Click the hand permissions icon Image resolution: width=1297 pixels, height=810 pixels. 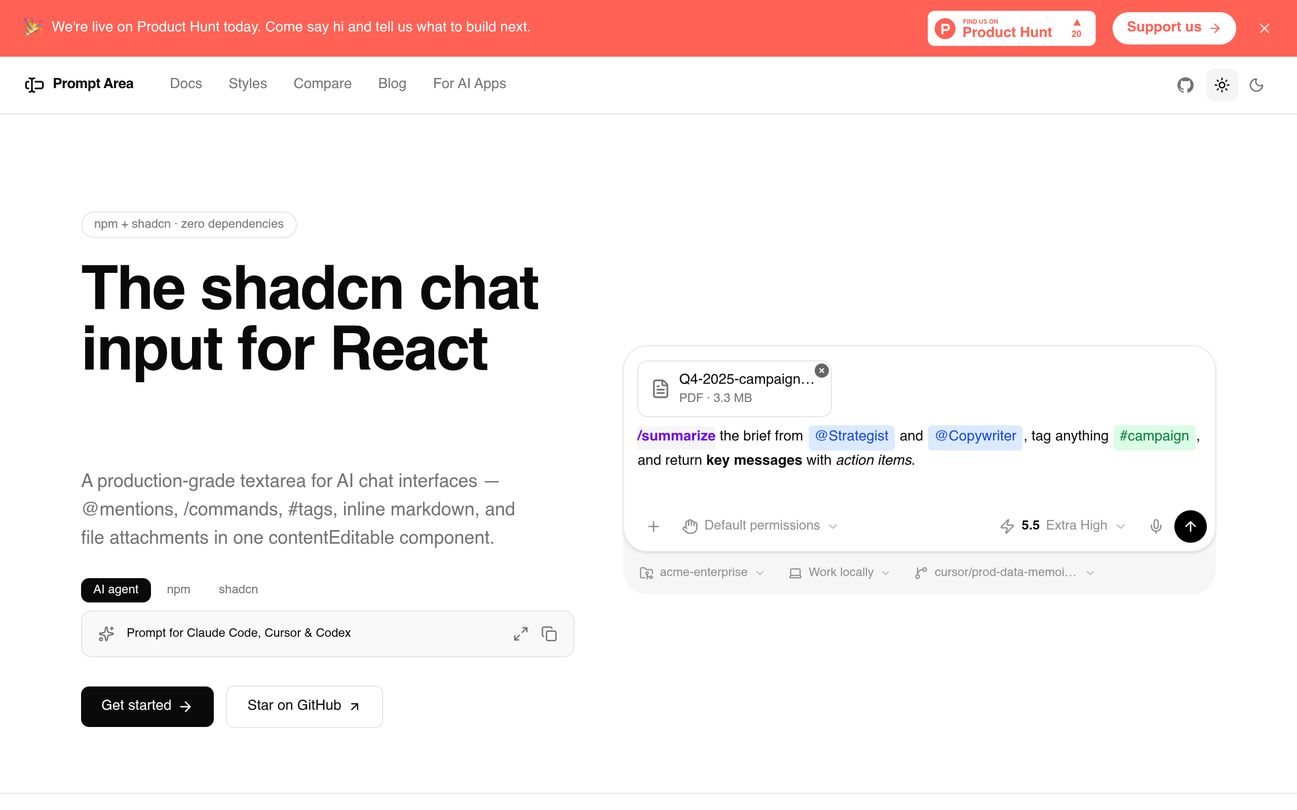(690, 526)
